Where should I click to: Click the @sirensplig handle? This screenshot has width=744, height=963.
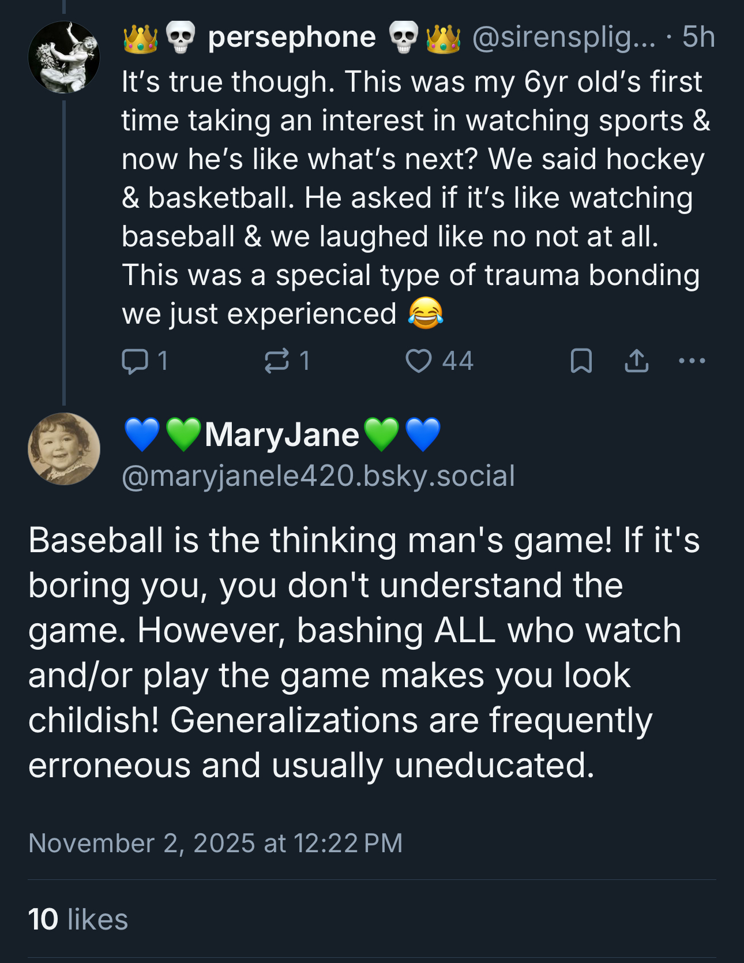click(x=563, y=37)
